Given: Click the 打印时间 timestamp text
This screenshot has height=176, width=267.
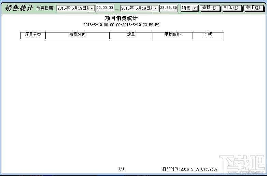Looking at the screenshot, I should (190, 169).
